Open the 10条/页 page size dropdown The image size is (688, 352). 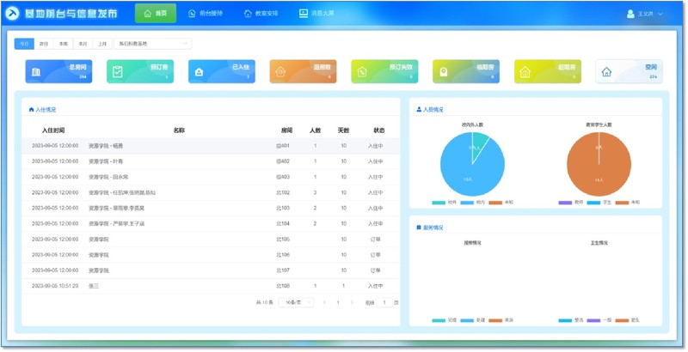pyautogui.click(x=296, y=302)
